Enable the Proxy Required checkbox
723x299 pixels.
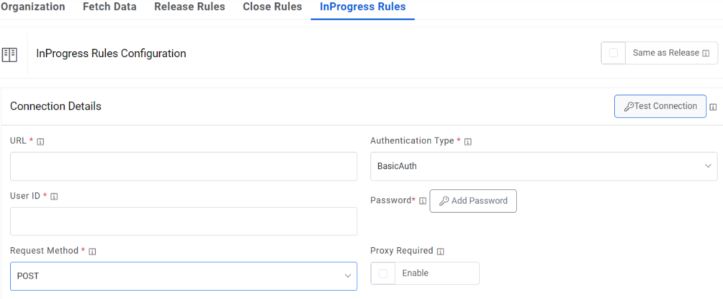(x=383, y=273)
